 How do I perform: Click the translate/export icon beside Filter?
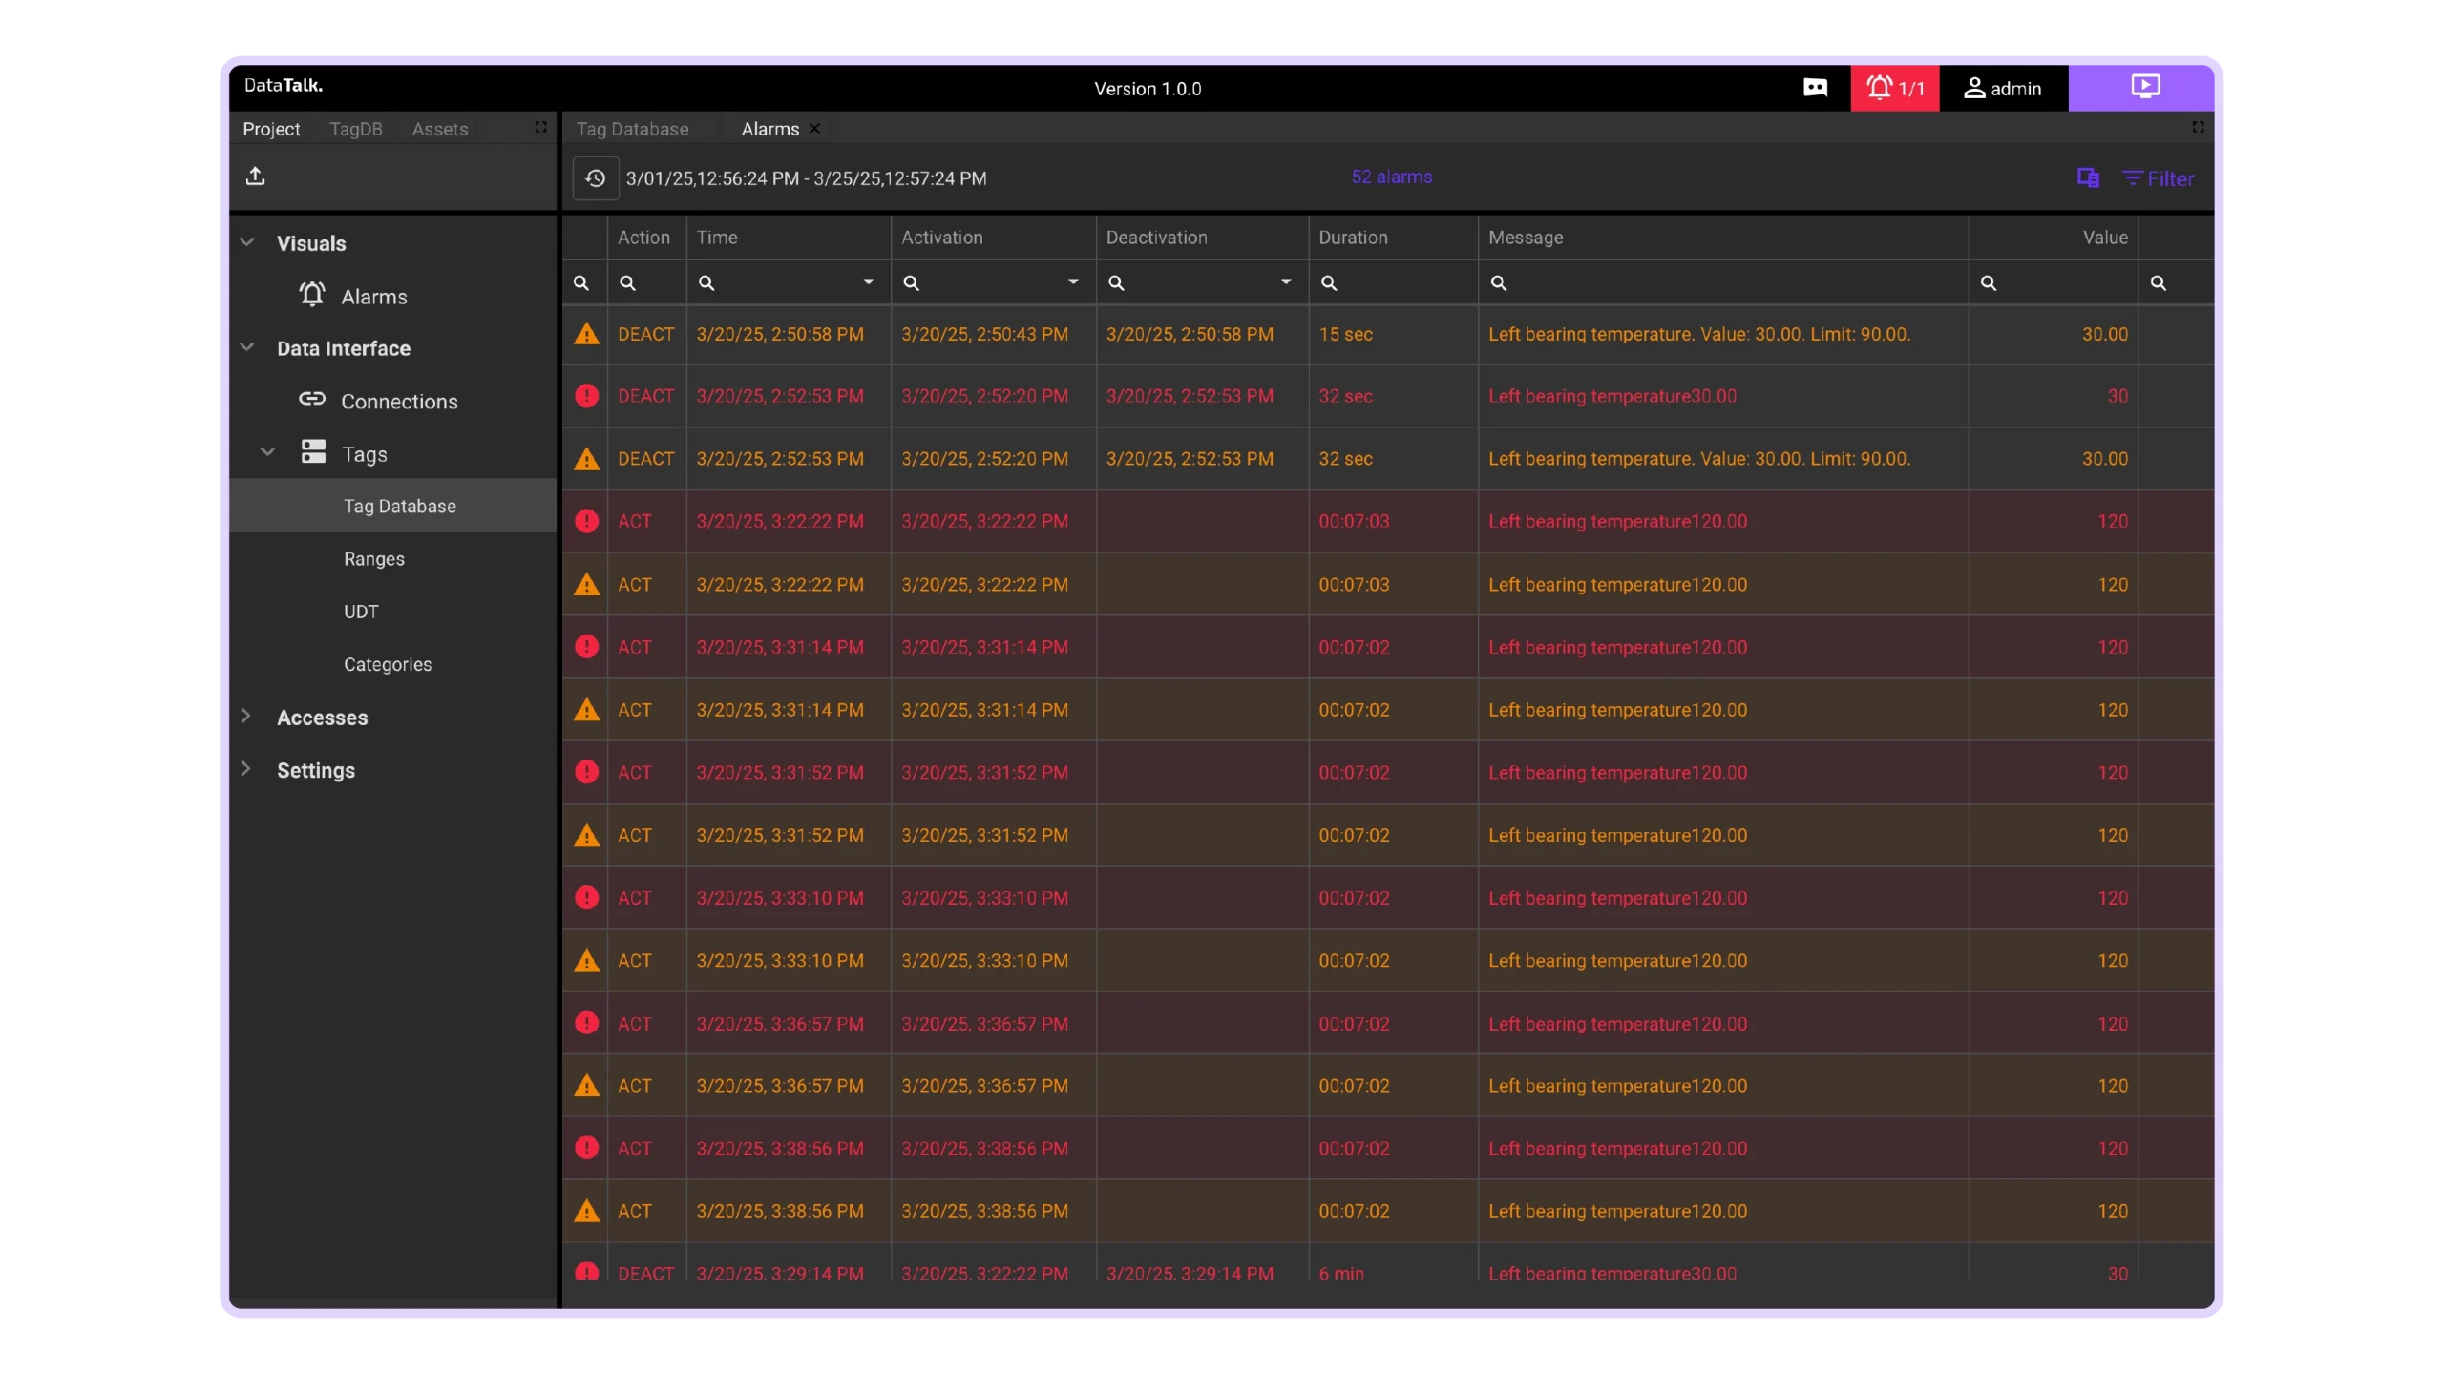coord(2088,177)
